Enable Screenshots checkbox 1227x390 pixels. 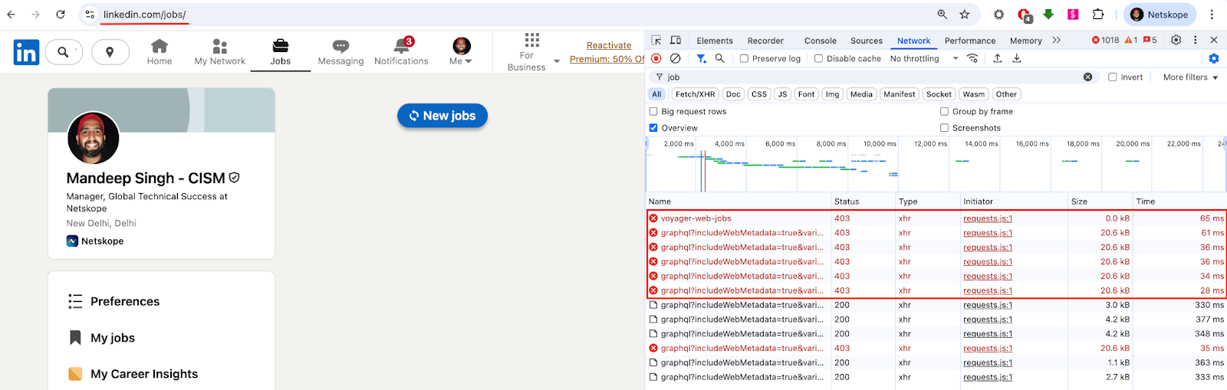944,128
